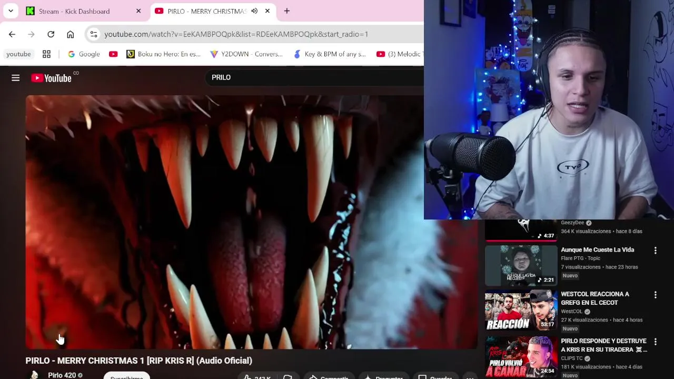This screenshot has width=674, height=379.
Task: Go forward in browser history
Action: pyautogui.click(x=32, y=34)
